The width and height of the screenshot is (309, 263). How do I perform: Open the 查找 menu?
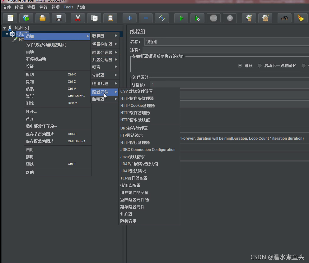(31, 7)
